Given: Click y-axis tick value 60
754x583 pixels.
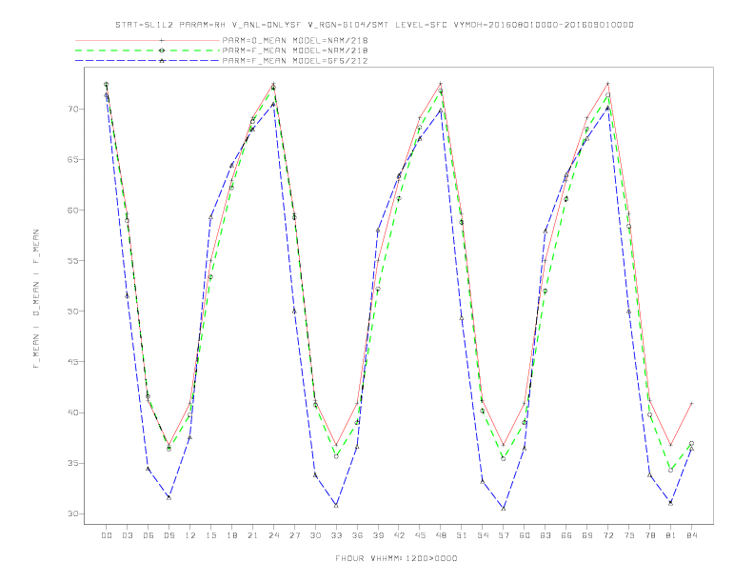Looking at the screenshot, I should (72, 211).
